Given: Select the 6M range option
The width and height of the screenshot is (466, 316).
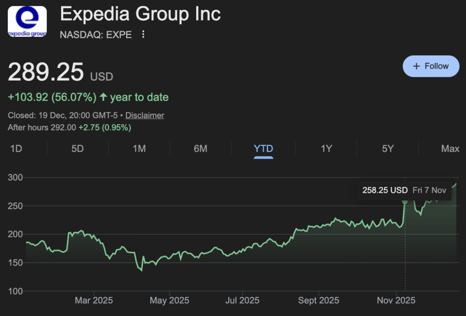Looking at the screenshot, I should (201, 149).
